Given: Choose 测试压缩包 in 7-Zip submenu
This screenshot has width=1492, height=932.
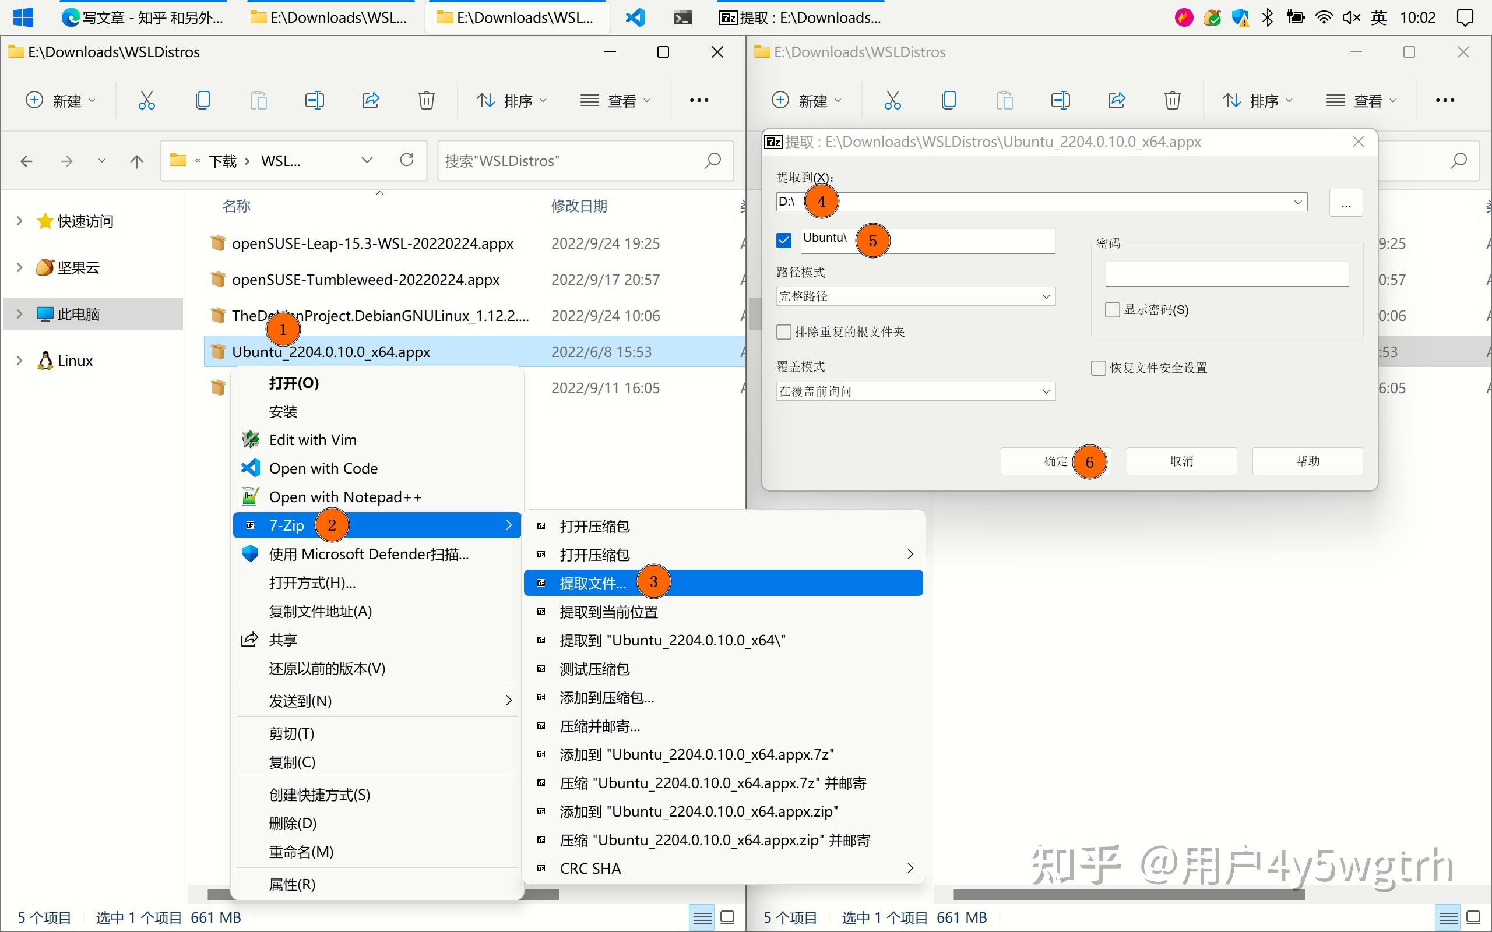Looking at the screenshot, I should [723, 669].
